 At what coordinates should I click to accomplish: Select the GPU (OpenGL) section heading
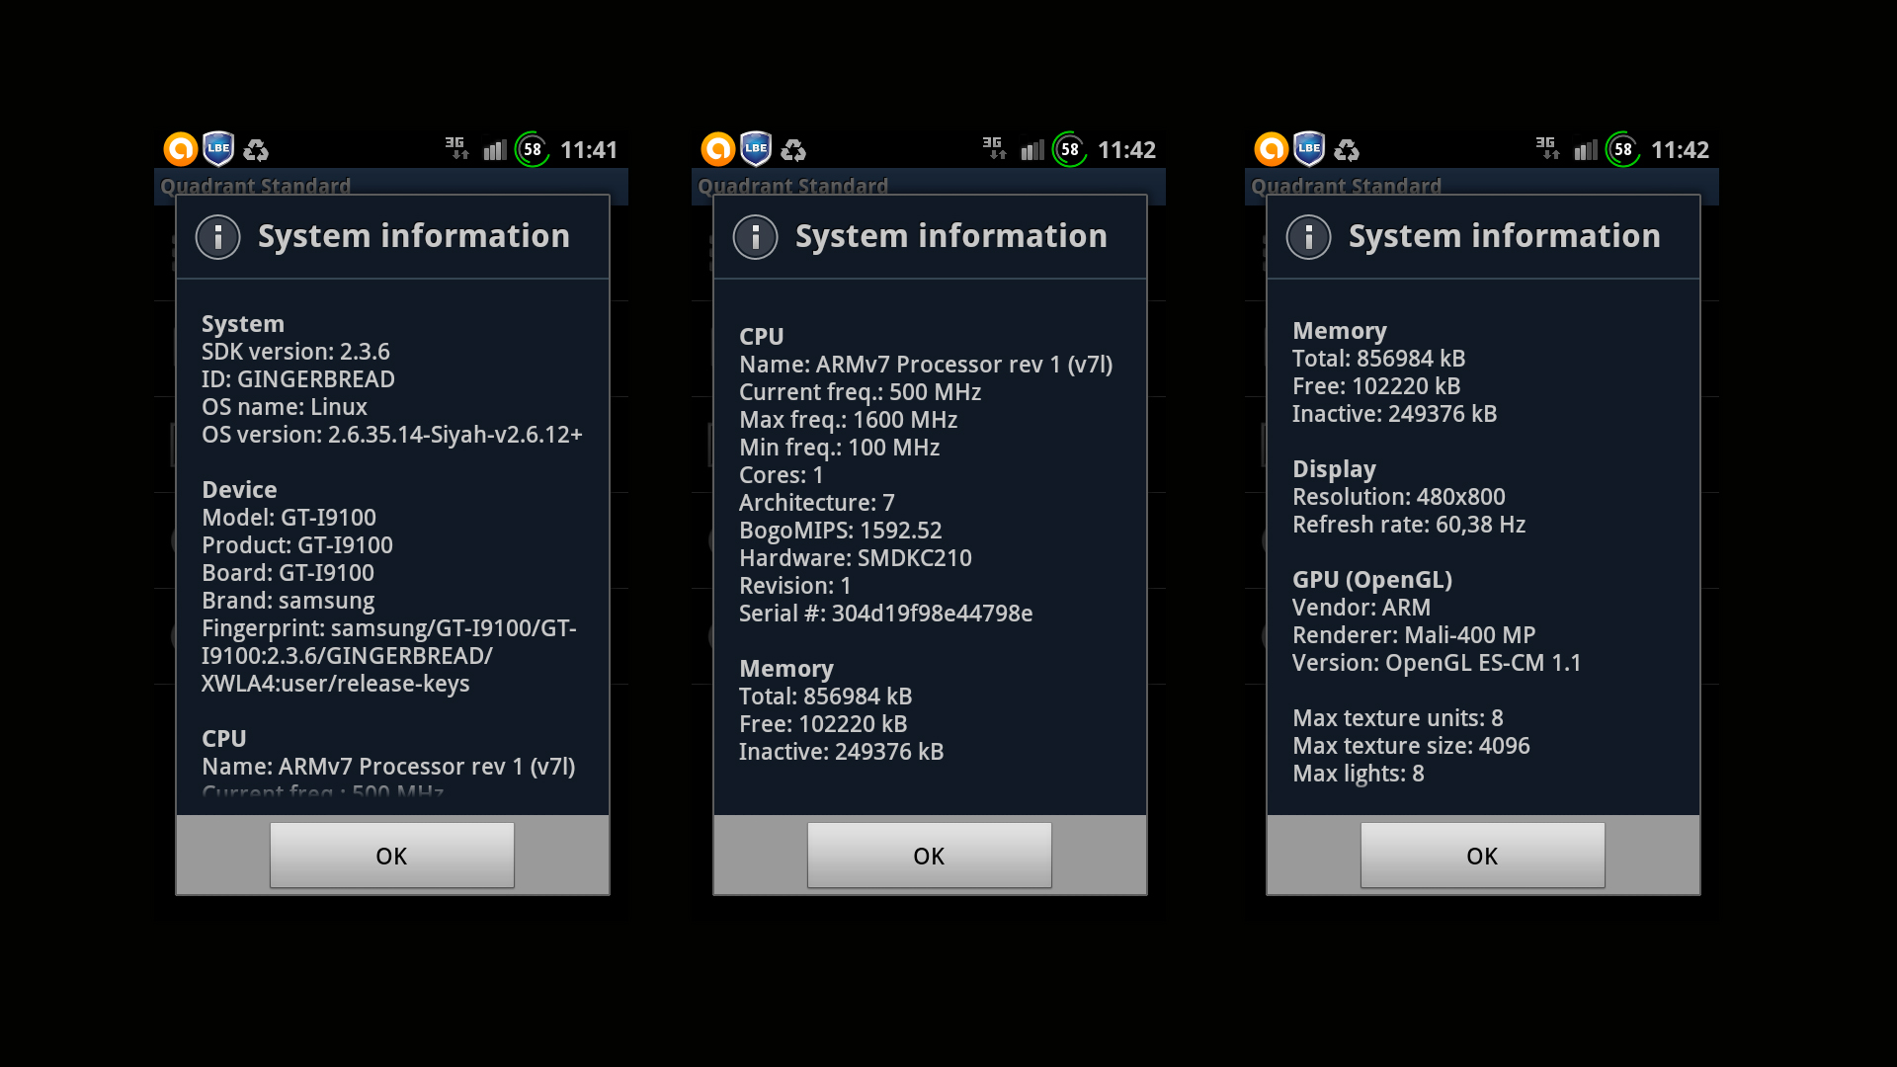pyautogui.click(x=1372, y=580)
